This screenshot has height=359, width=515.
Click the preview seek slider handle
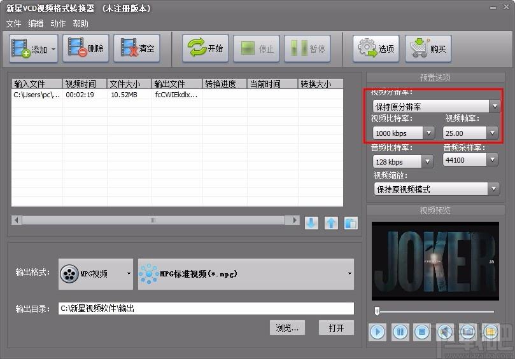coord(377,311)
